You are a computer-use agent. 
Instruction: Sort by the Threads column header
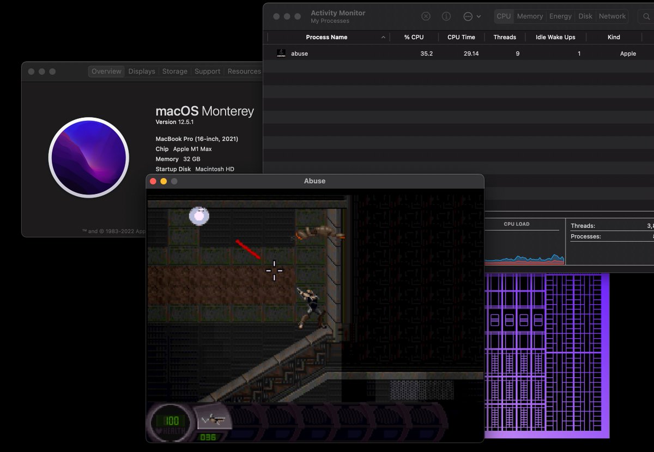click(505, 37)
